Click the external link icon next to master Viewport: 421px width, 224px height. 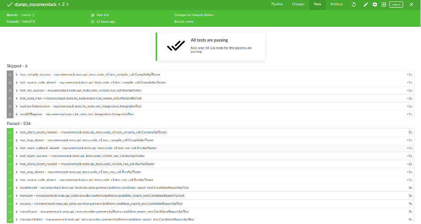(33, 15)
